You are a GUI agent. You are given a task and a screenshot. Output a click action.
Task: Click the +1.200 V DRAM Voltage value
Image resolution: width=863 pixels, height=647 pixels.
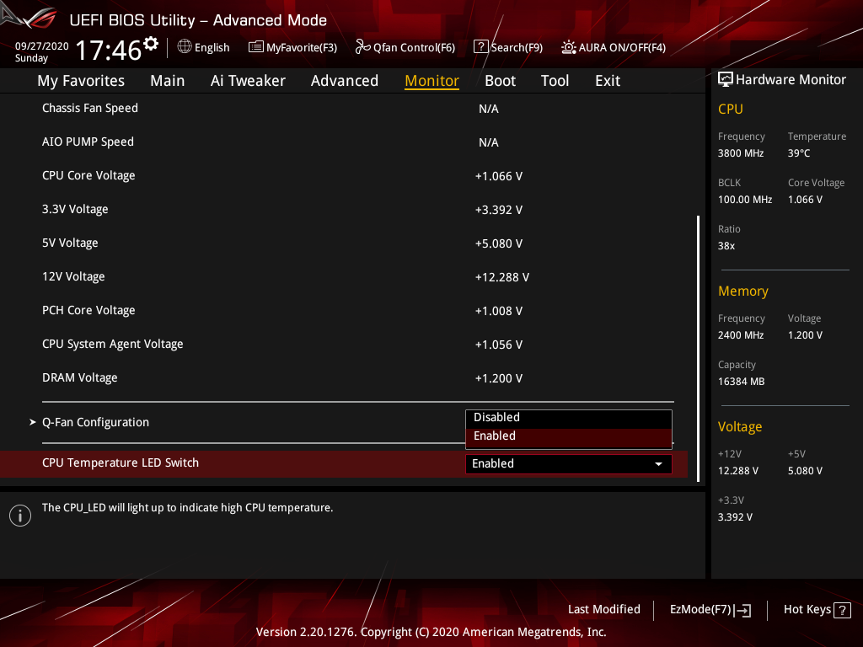(x=499, y=378)
